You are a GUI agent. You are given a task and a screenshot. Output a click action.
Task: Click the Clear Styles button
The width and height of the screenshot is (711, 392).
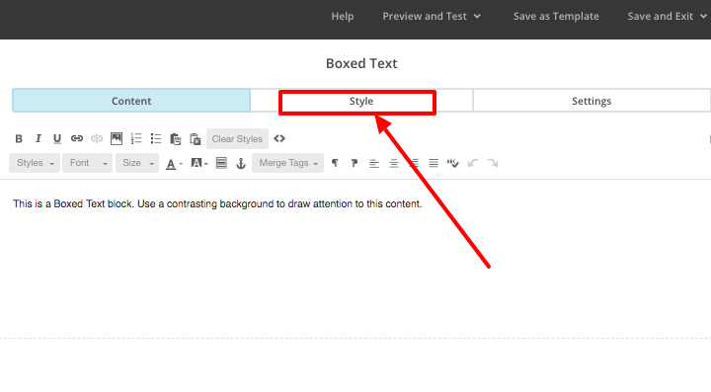coord(237,138)
